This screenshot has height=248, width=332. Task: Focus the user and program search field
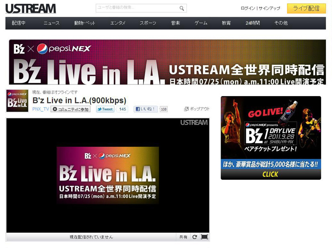pos(141,8)
